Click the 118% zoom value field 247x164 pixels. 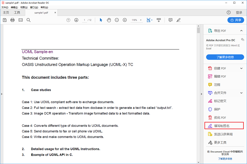[x=134, y=20]
